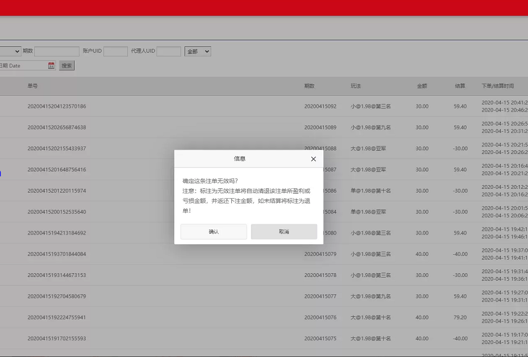This screenshot has height=357, width=528.
Task: Click the 下单/结算时间 column header
Action: (498, 86)
